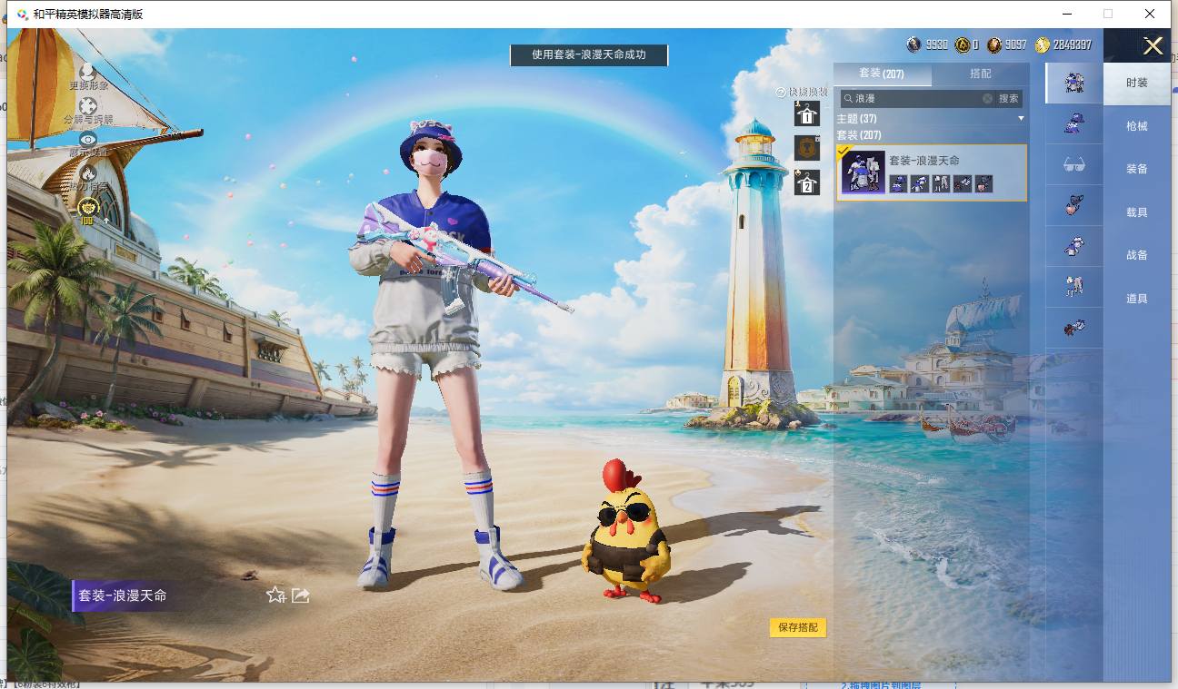Select quick-change outfit hanger slot 2
The image size is (1178, 689).
806,182
